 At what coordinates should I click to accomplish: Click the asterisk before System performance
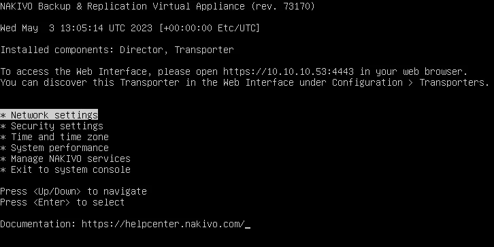tap(3, 148)
